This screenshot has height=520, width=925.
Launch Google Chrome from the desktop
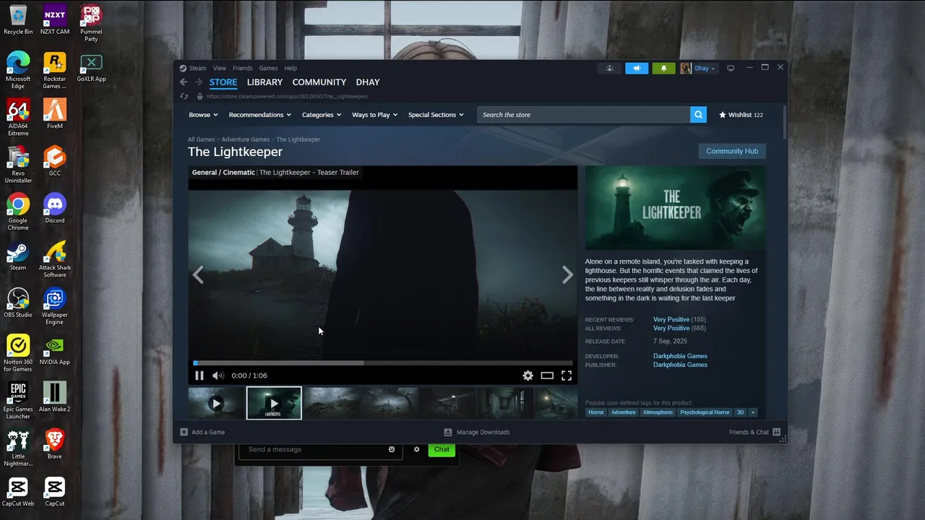click(x=18, y=212)
